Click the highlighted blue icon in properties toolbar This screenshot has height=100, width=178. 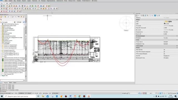click(155, 16)
